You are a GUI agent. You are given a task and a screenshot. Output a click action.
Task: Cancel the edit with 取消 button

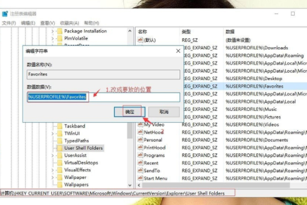click(x=164, y=112)
